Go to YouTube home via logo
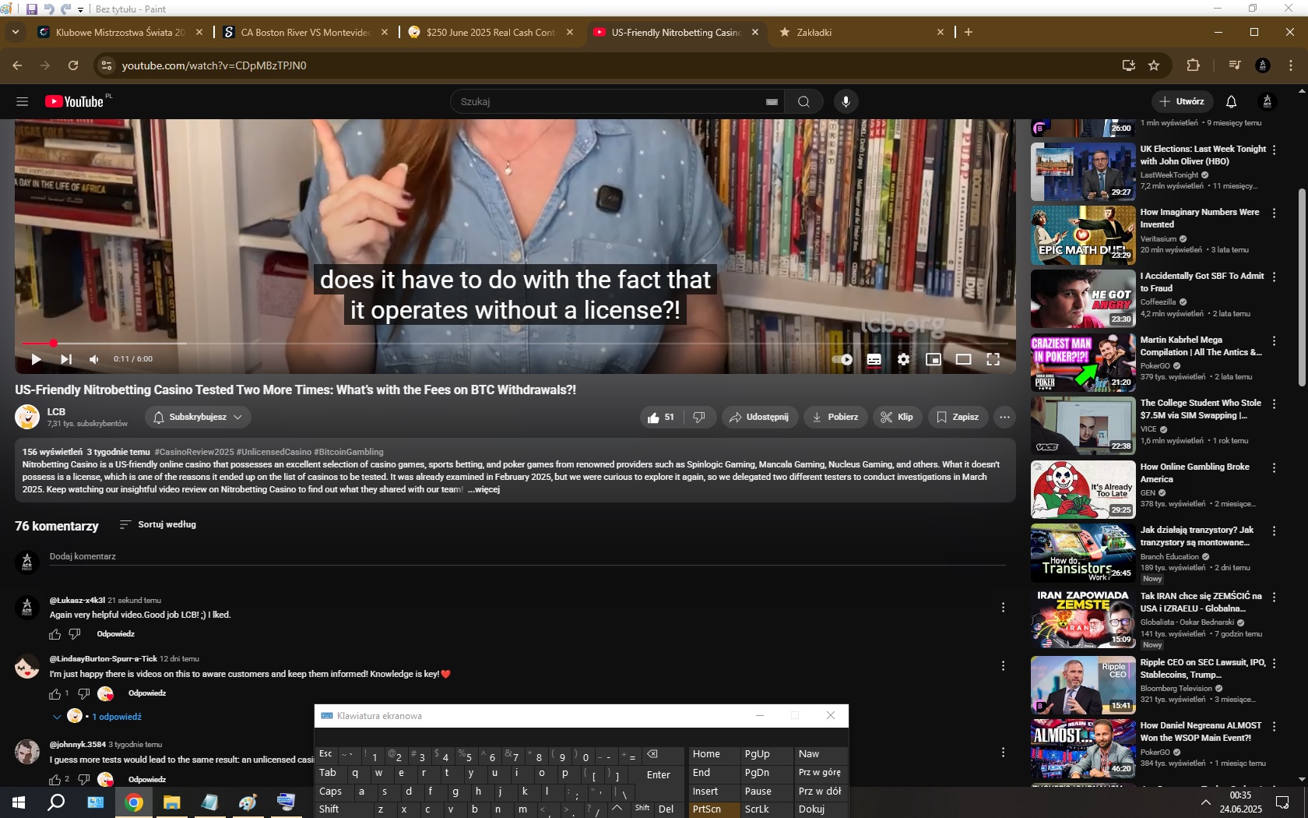 pos(74,101)
